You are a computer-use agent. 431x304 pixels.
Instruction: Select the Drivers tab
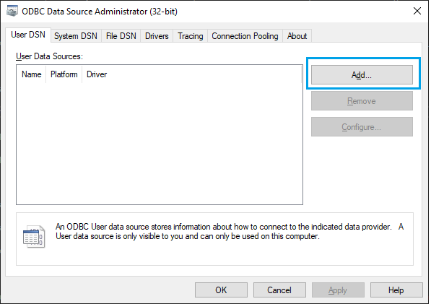click(x=157, y=36)
